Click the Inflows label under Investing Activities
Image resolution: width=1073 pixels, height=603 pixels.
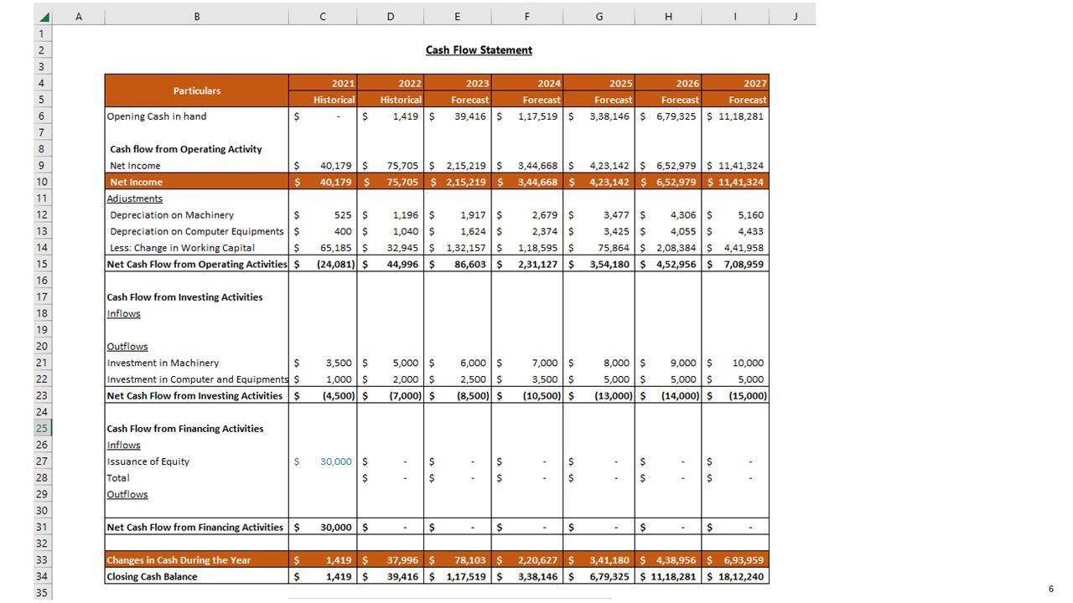coord(124,314)
